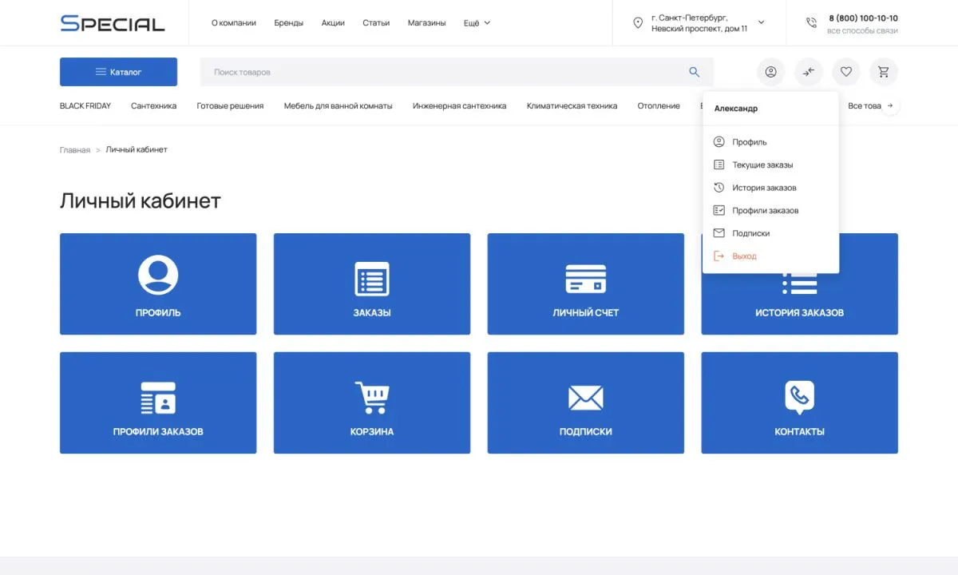Click the phone icon beside the number
This screenshot has height=575, width=958.
(x=811, y=23)
